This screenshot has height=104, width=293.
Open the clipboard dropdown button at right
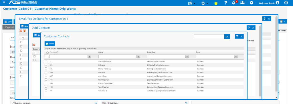(282, 21)
